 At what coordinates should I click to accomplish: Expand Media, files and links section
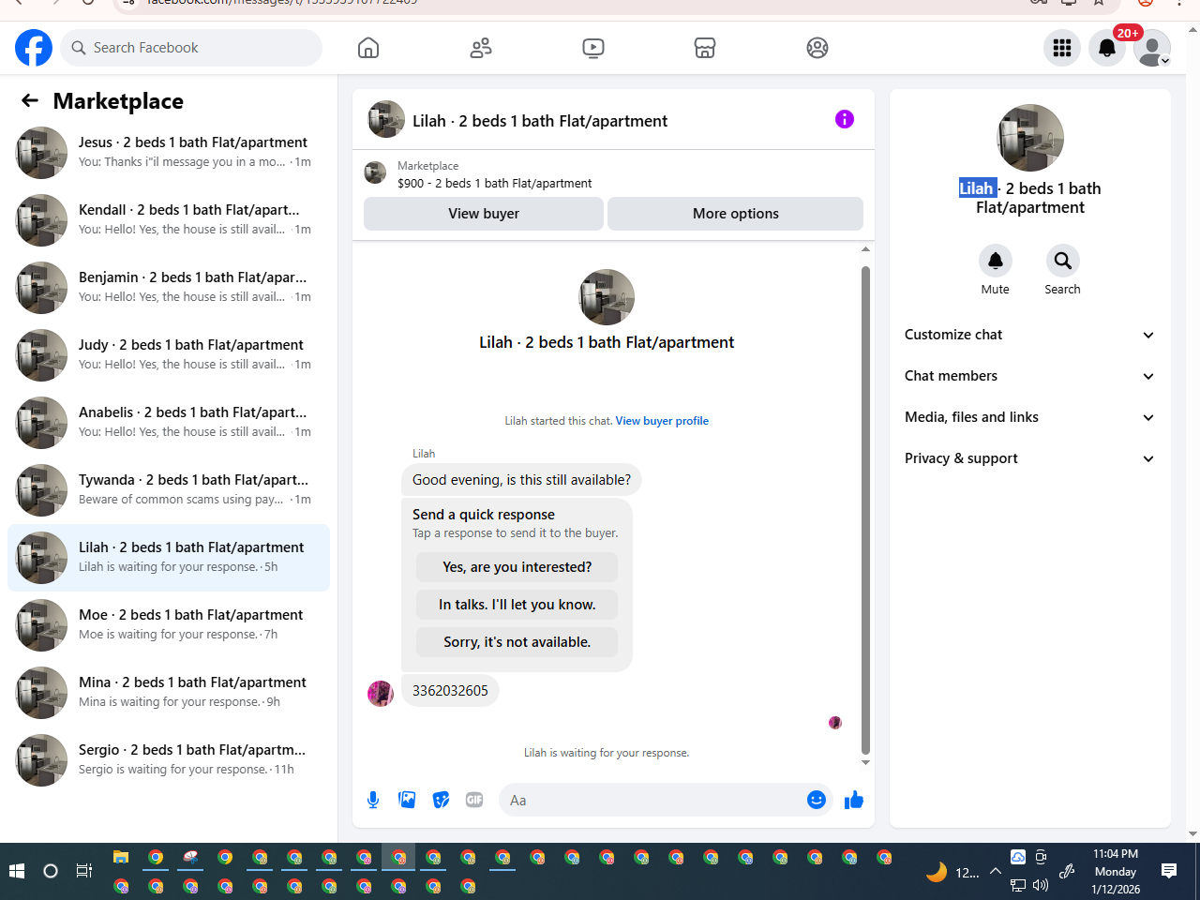coord(1029,417)
